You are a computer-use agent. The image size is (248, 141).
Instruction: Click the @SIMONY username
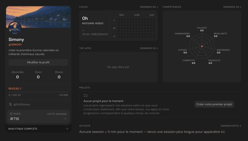(x=15, y=45)
